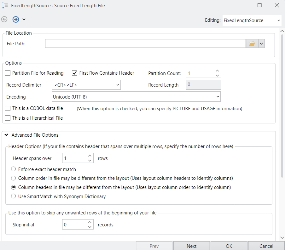Click the browse folder icon for File Path
The image size is (285, 250).
pyautogui.click(x=252, y=44)
